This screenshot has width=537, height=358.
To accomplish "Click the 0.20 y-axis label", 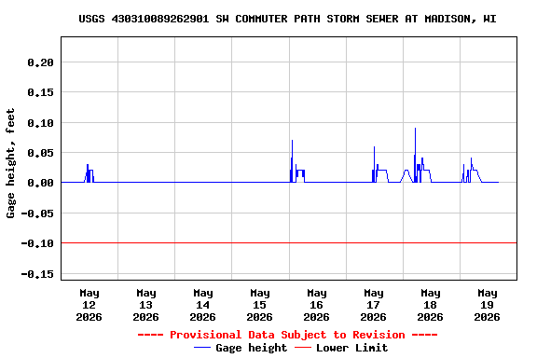I will click(x=41, y=62).
